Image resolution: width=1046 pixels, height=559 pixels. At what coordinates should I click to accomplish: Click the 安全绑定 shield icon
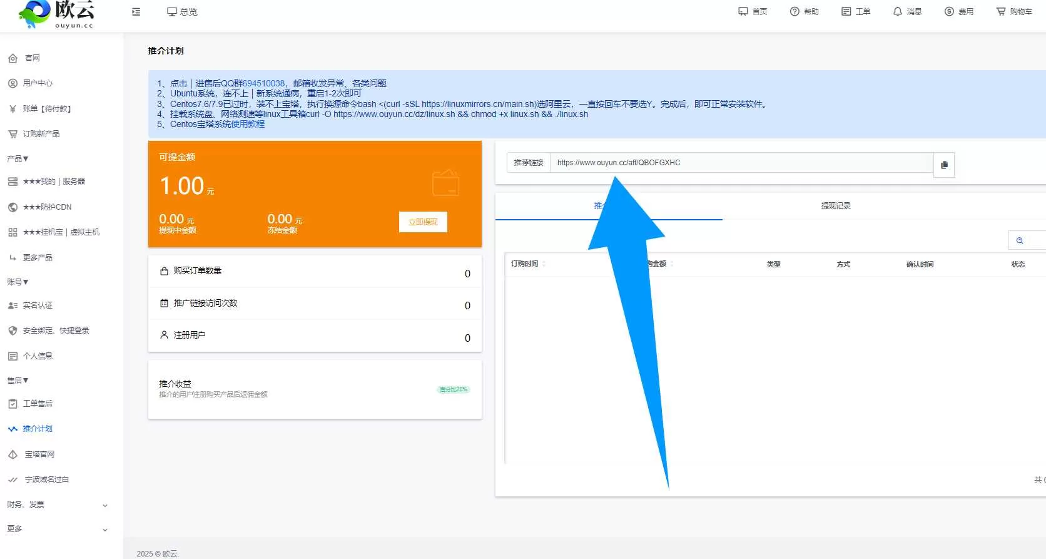click(13, 331)
